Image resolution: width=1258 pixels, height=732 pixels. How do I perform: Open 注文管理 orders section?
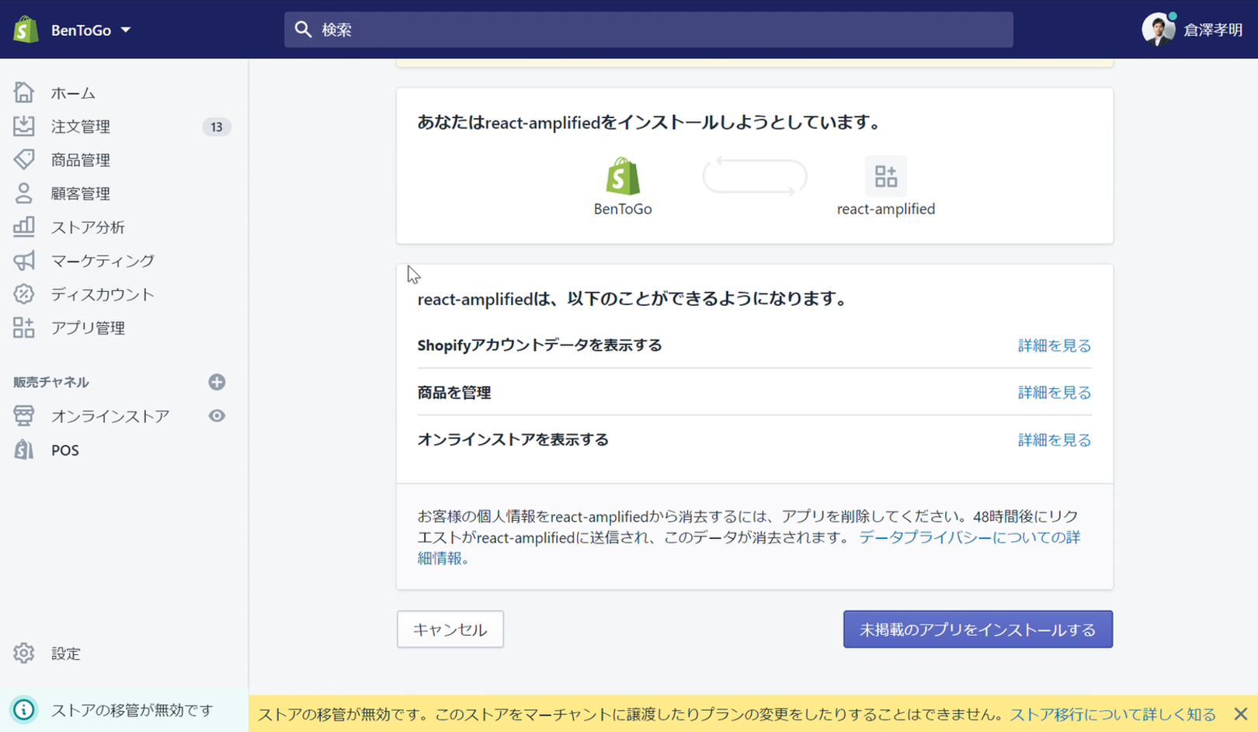pos(81,127)
